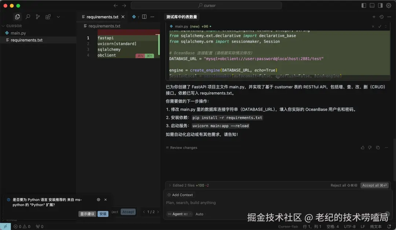Screen dimensions: 396x230
Task: Open chat history clock icon
Action: click(382, 17)
